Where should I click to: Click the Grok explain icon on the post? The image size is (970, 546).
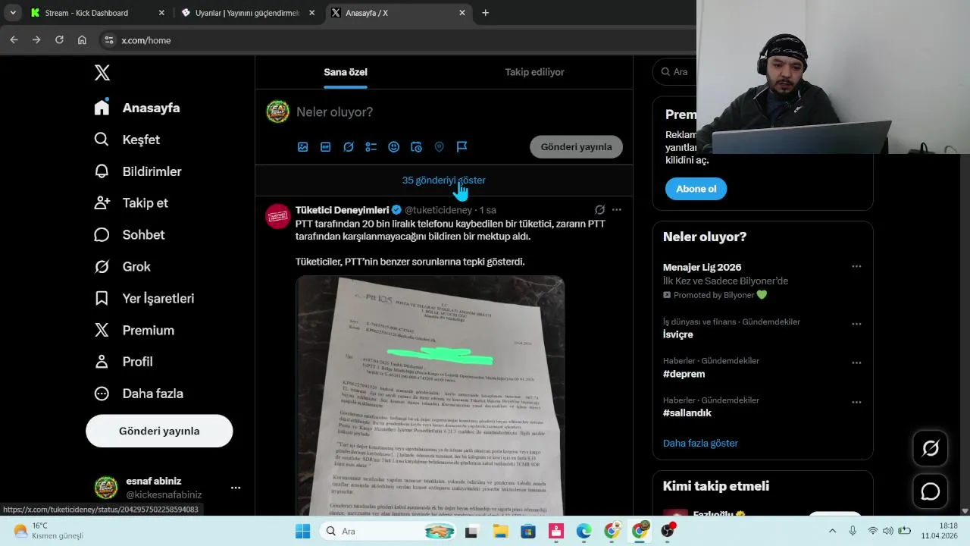pos(599,210)
